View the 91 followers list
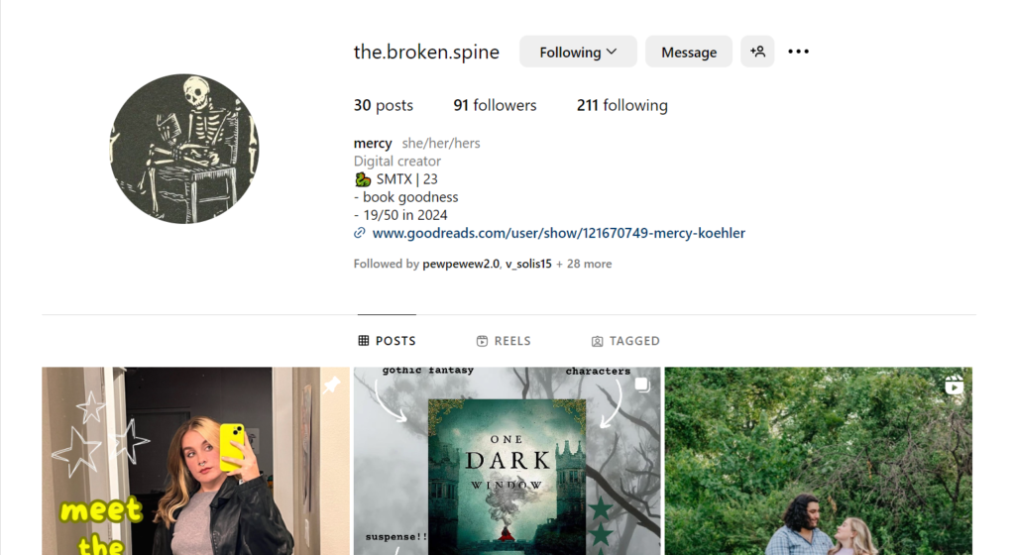The image size is (1015, 555). click(496, 105)
